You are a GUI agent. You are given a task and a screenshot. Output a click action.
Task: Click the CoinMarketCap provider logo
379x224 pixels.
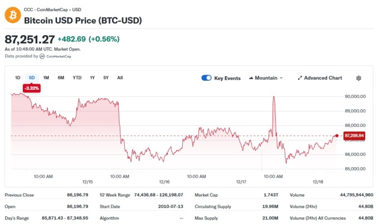click(42, 56)
